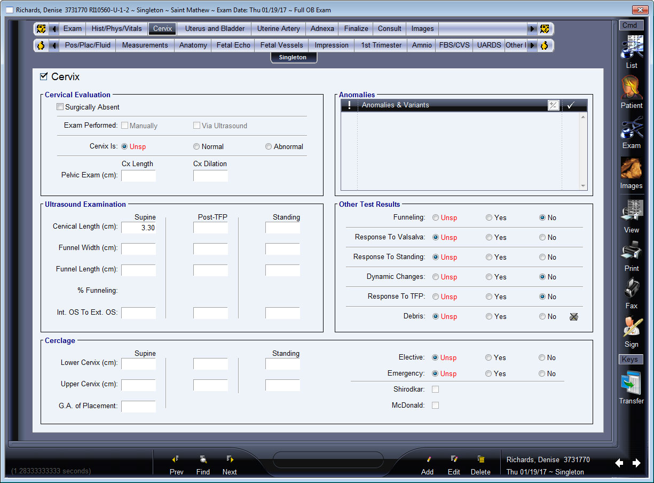Image resolution: width=654 pixels, height=483 pixels.
Task: Click Standing Funnel Width field
Action: [x=283, y=249]
